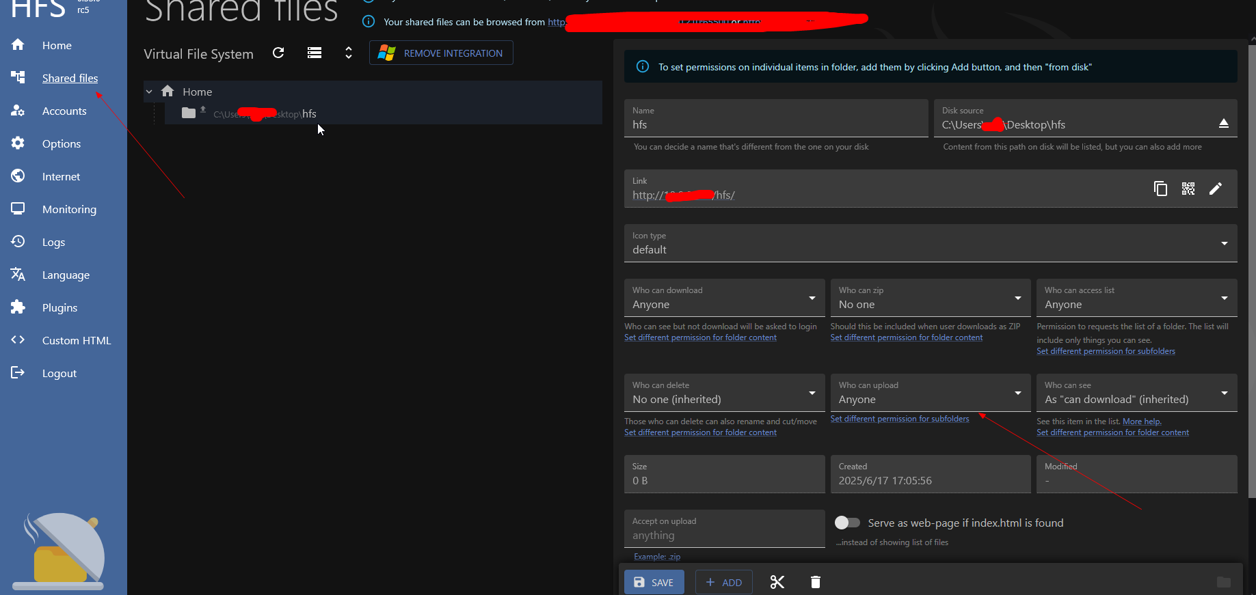This screenshot has height=595, width=1256.
Task: Collapse the Home tree node
Action: tap(149, 92)
